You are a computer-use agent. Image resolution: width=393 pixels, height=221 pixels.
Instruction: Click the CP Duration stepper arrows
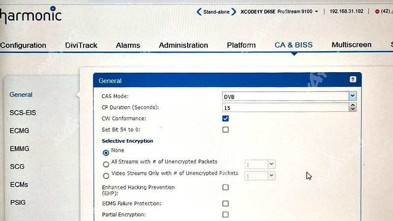click(x=353, y=107)
